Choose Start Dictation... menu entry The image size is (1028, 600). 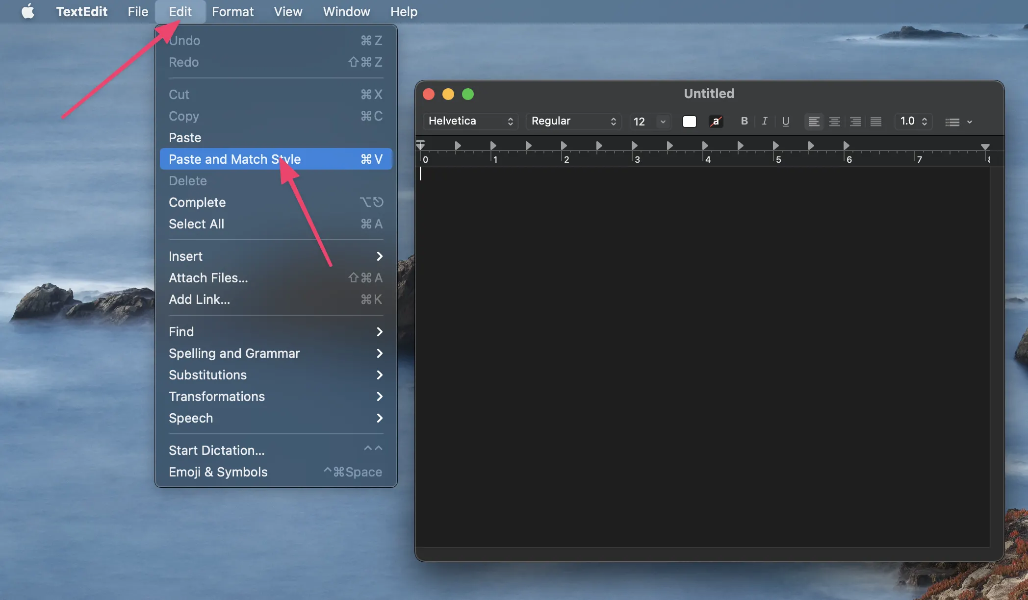276,450
